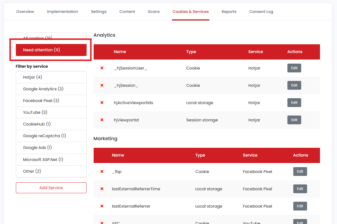This screenshot has width=337, height=224.
Task: Edit the hjViewportId session storage entry
Action: click(294, 120)
